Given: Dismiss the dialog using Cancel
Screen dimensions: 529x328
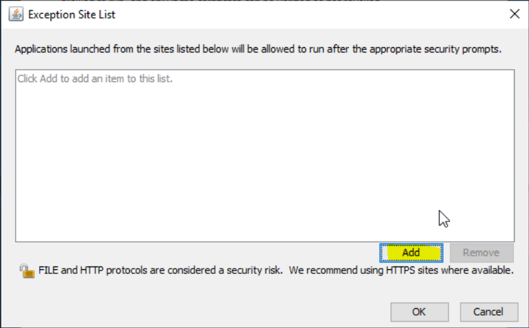Looking at the screenshot, I should click(489, 312).
